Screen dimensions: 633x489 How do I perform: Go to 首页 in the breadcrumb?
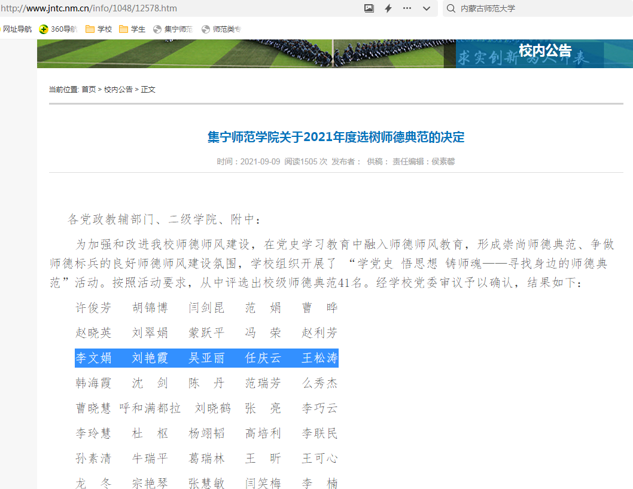89,90
